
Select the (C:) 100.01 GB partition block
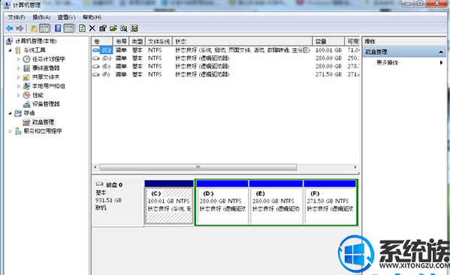[x=169, y=202]
